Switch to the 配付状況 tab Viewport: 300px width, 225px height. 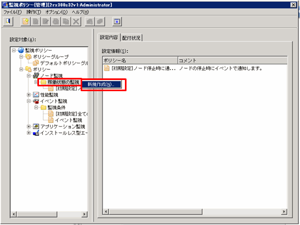[131, 38]
